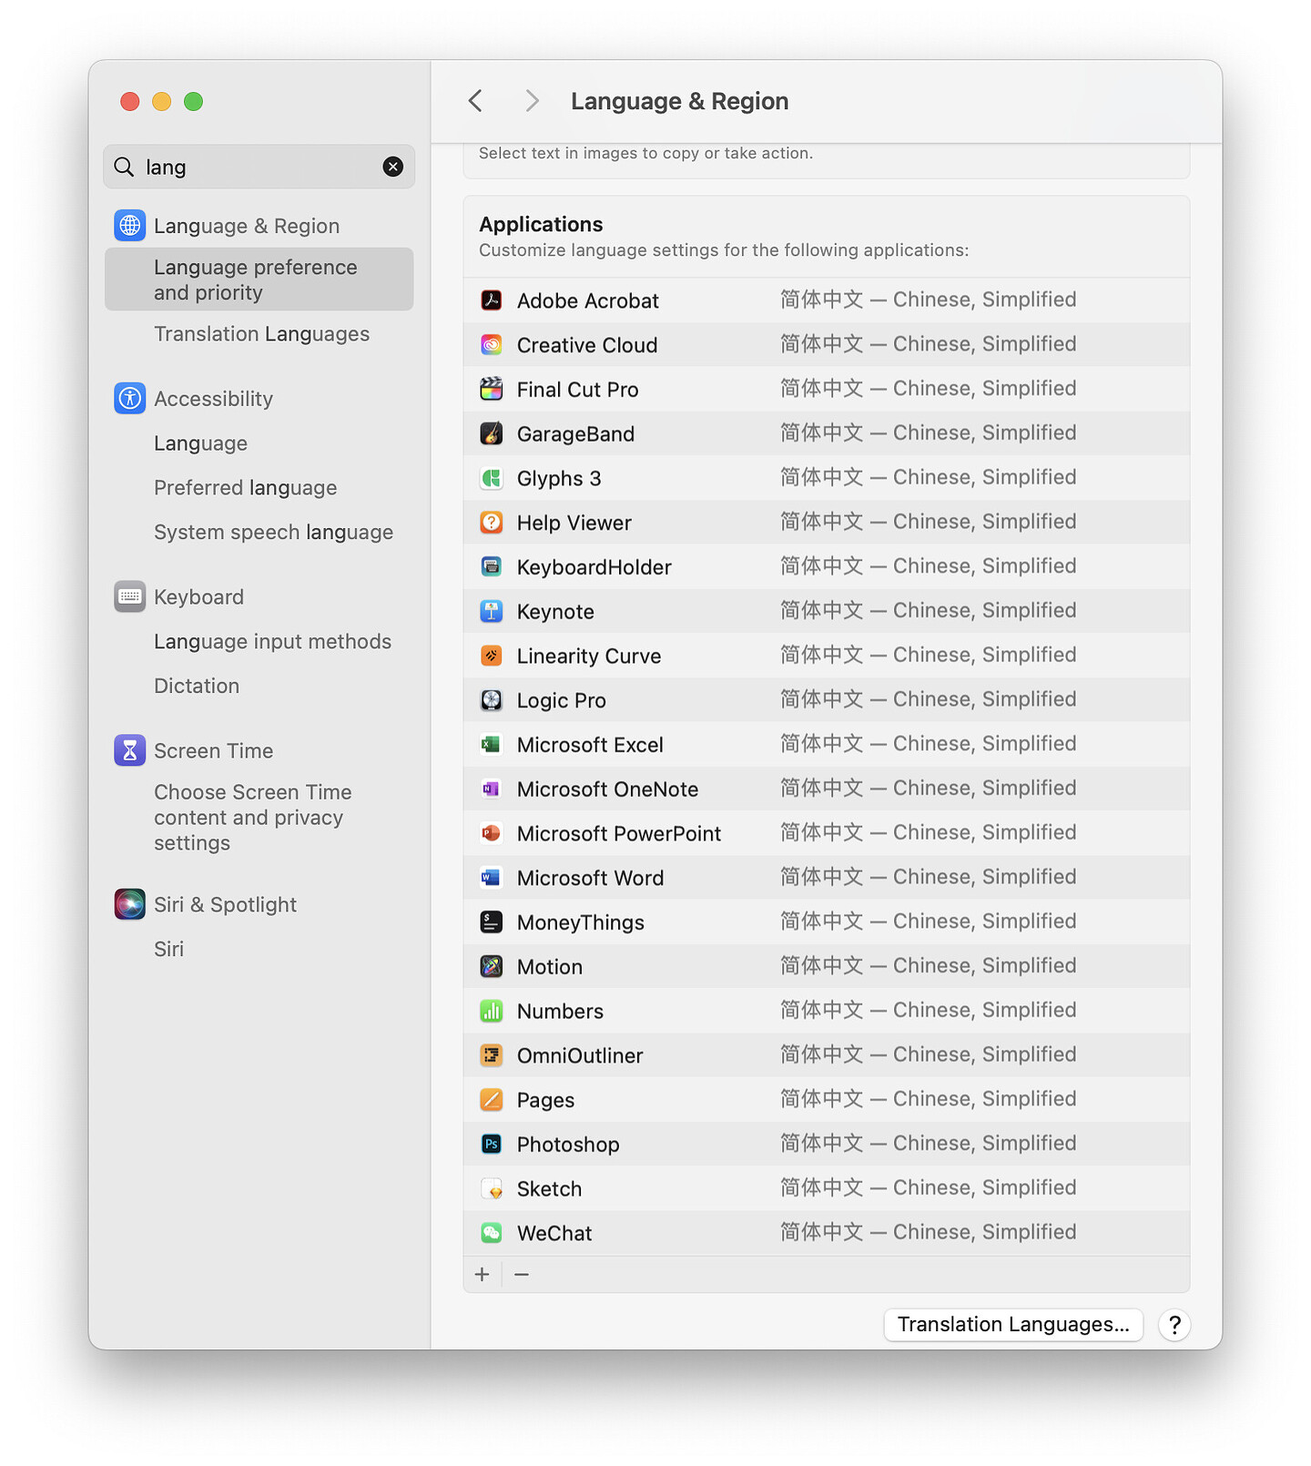Viewport: 1311px width, 1466px height.
Task: Click the Numbers bar chart icon
Action: click(492, 1011)
